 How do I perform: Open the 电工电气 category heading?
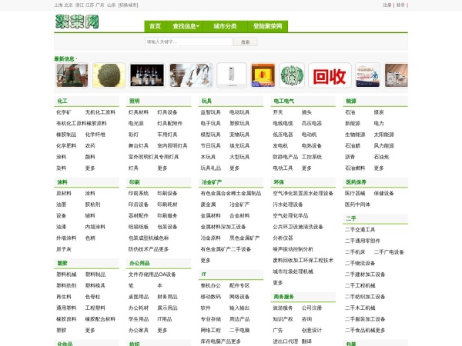(283, 101)
